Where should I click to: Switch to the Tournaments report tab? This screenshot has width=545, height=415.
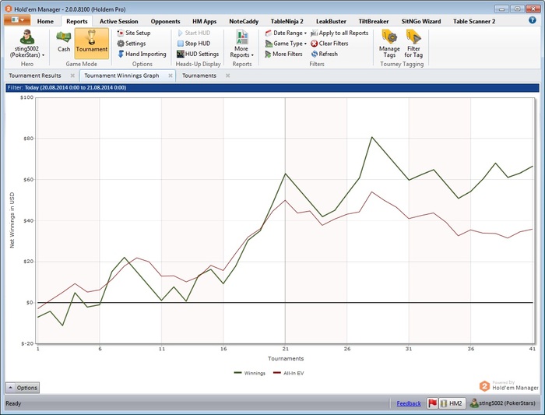click(199, 76)
